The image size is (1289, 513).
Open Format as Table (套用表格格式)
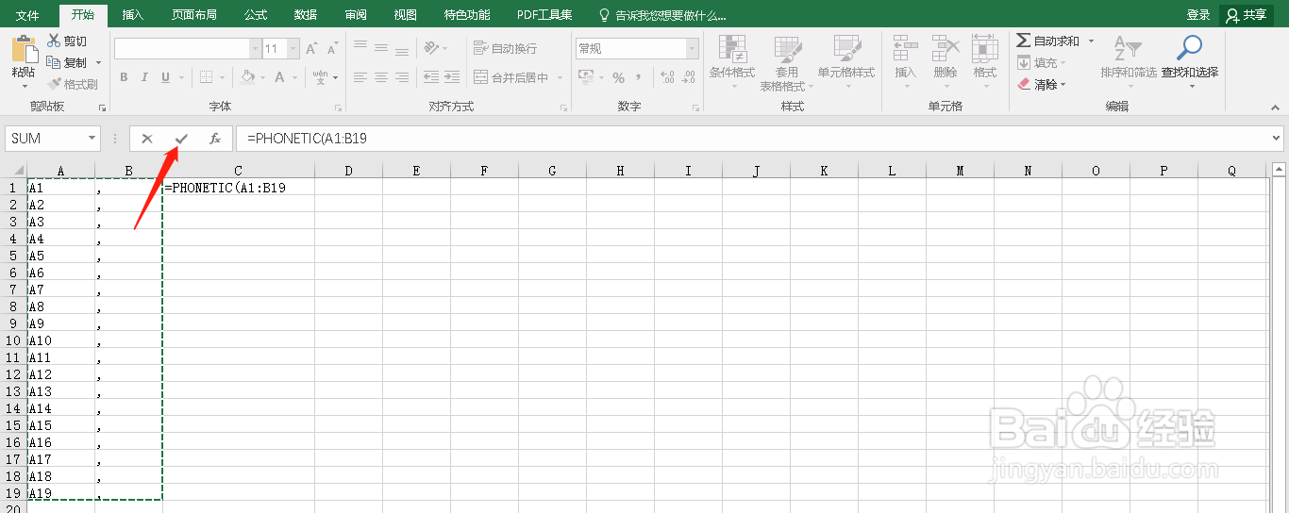pyautogui.click(x=786, y=62)
